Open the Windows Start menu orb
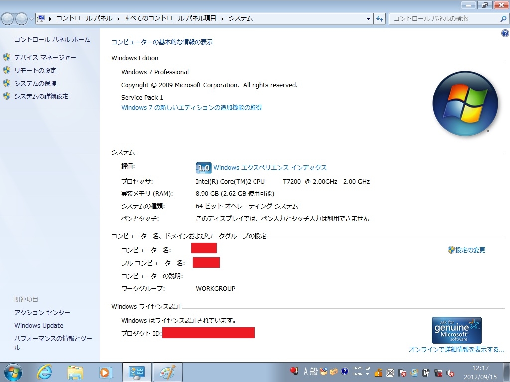Image resolution: width=510 pixels, height=382 pixels. click(x=13, y=372)
